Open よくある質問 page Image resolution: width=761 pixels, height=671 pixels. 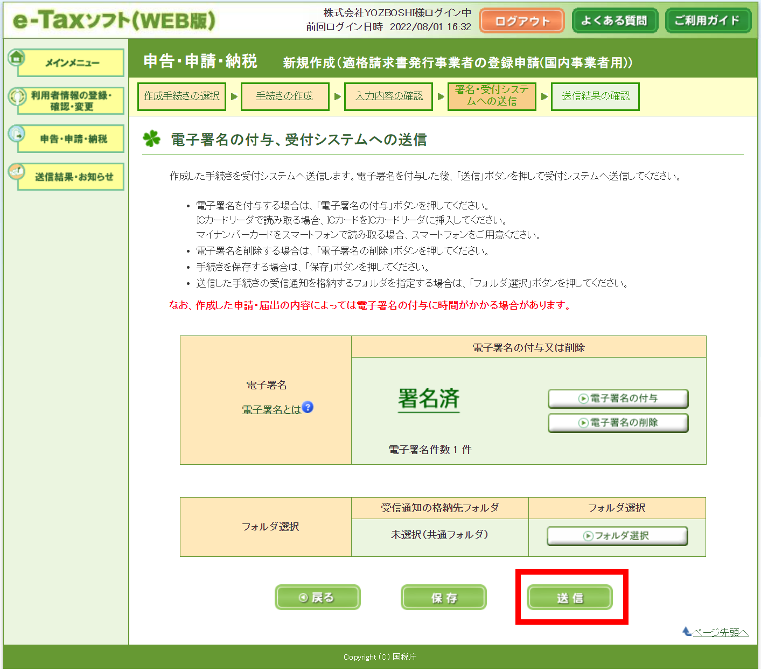coord(615,21)
